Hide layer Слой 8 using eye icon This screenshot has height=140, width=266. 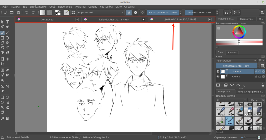tap(218, 72)
